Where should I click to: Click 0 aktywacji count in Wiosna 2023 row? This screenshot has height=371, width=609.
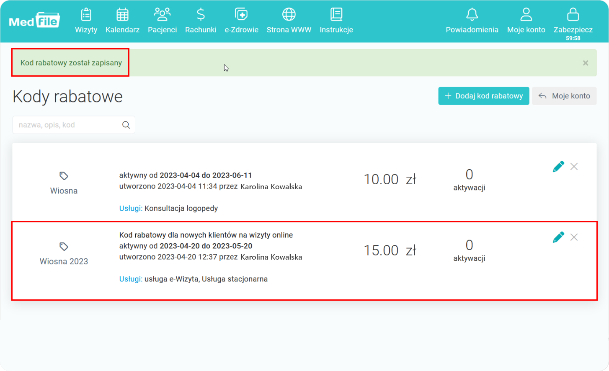coord(469,250)
